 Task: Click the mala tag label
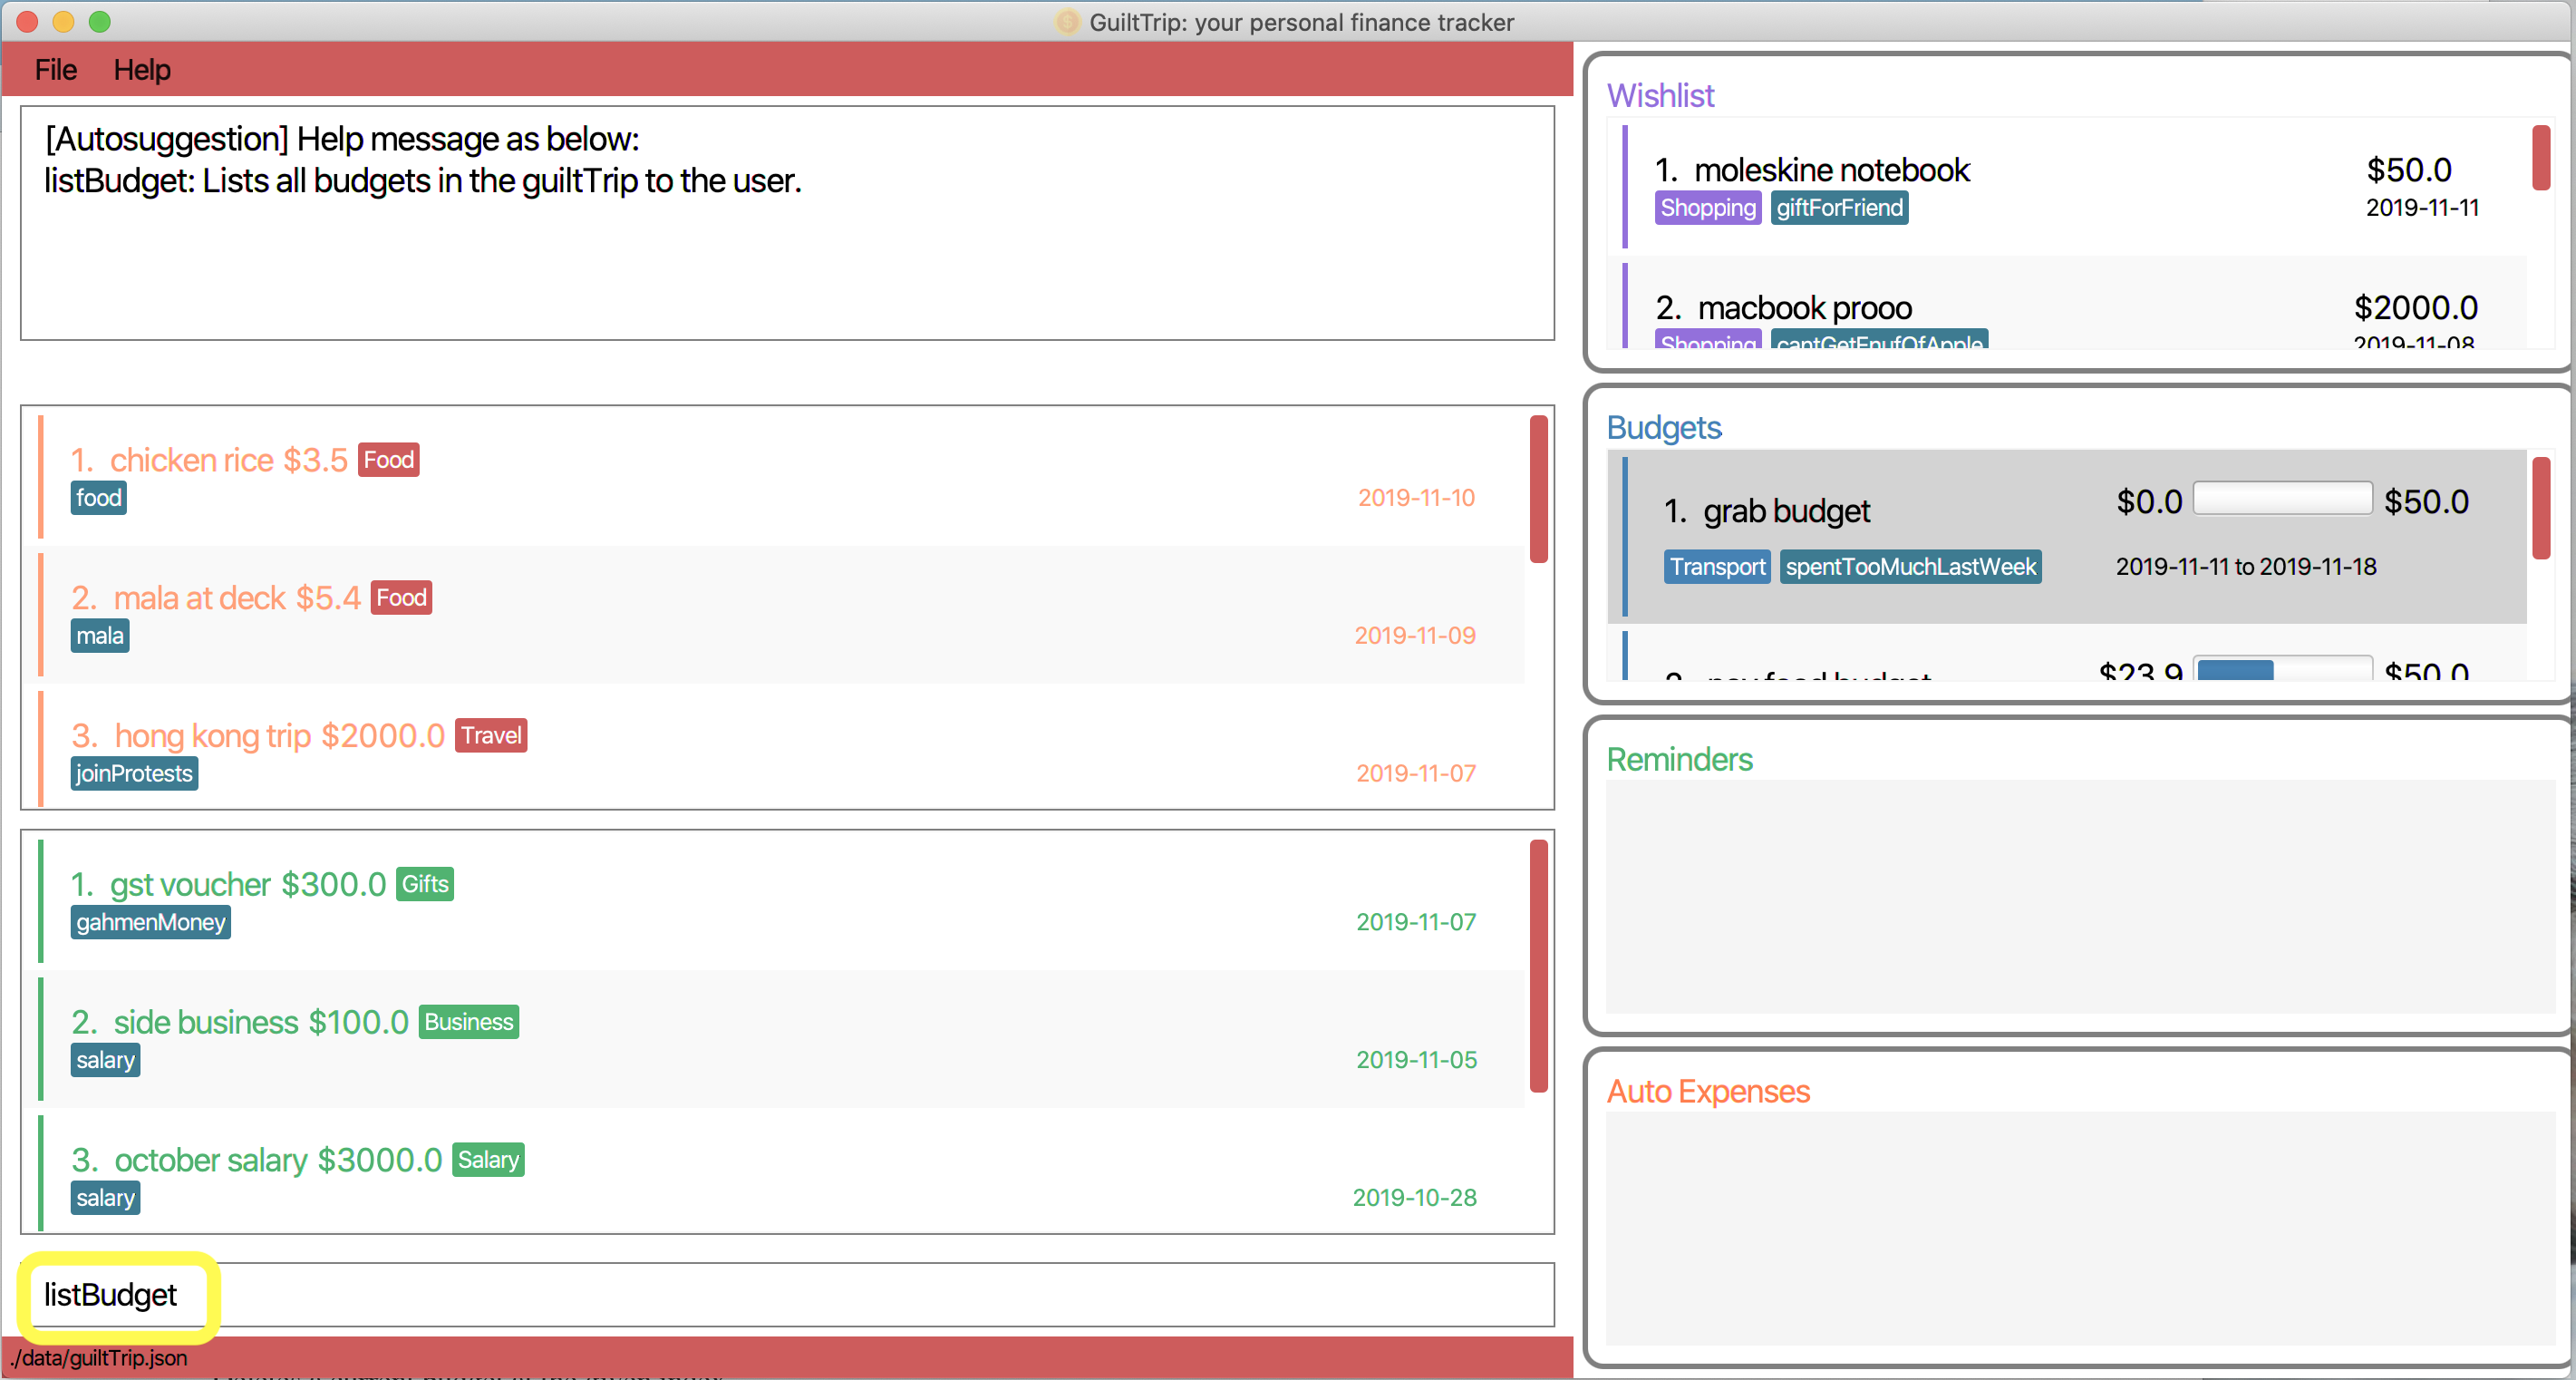[100, 636]
